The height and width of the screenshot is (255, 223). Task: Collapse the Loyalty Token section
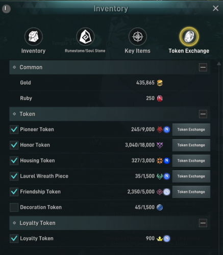(203, 223)
